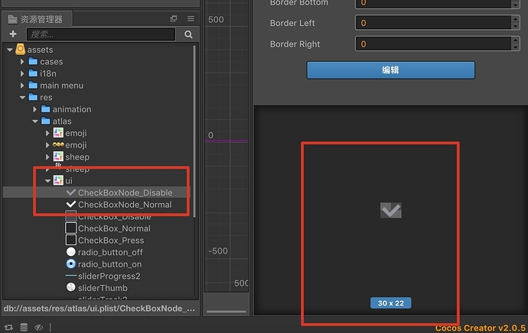Select radio_button_off sprite frame
Viewport: 528px width, 333px height.
110,252
